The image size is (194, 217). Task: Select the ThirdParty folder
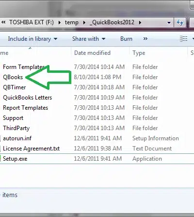16,128
